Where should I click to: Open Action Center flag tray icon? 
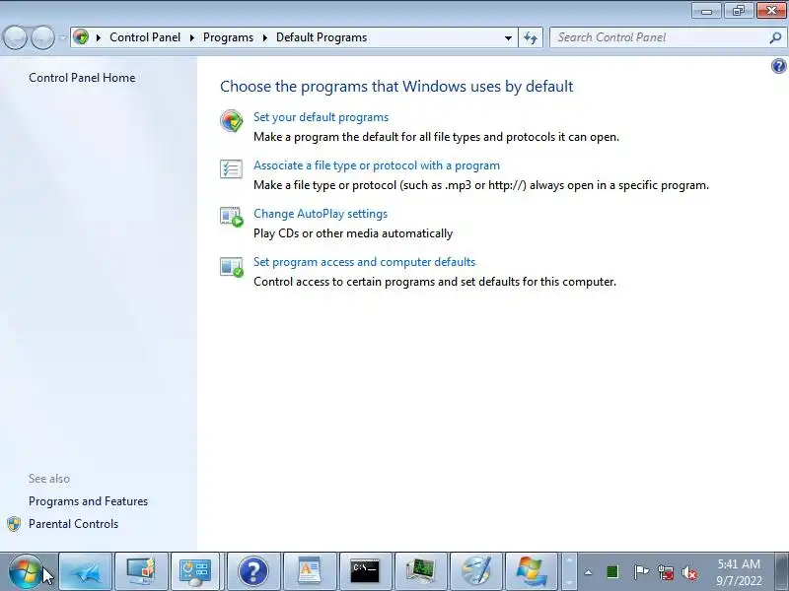click(640, 572)
